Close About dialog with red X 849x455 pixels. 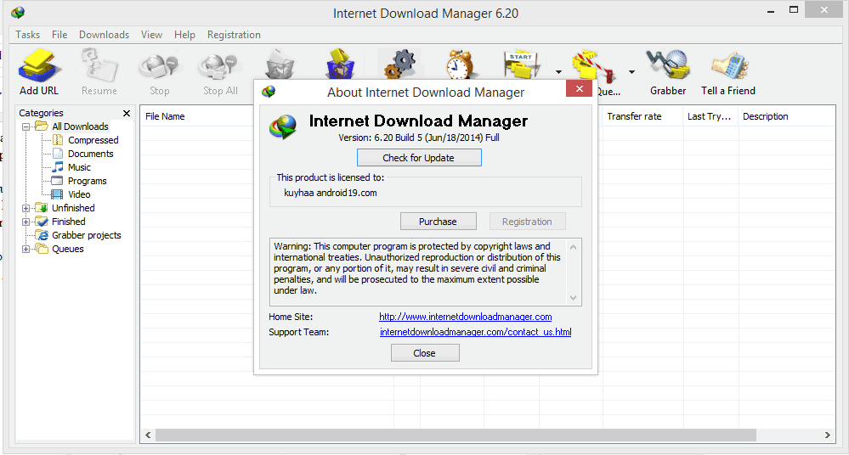click(x=579, y=89)
